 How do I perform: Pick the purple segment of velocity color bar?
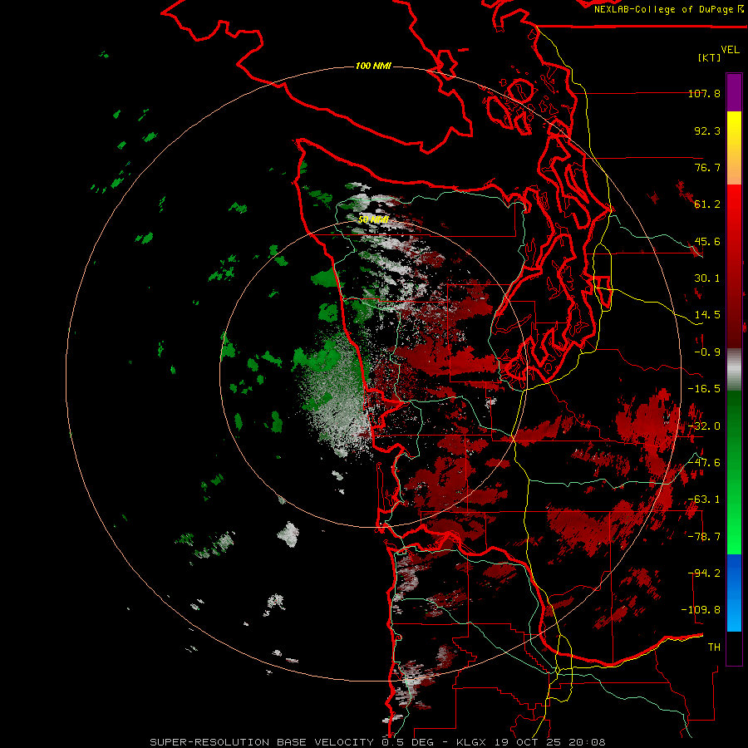(x=734, y=92)
